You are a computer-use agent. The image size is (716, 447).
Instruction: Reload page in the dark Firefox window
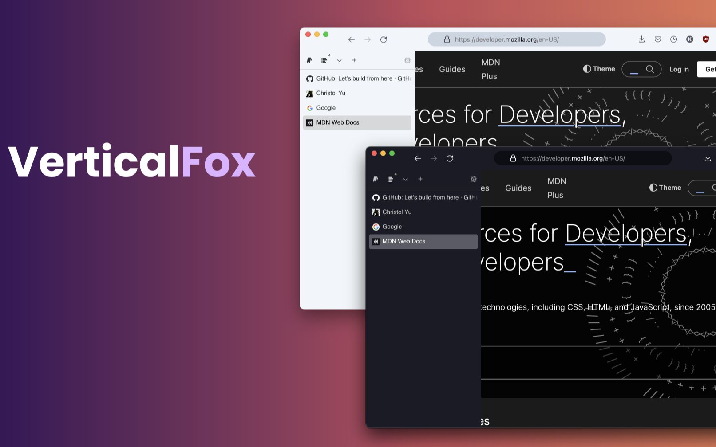pyautogui.click(x=450, y=158)
